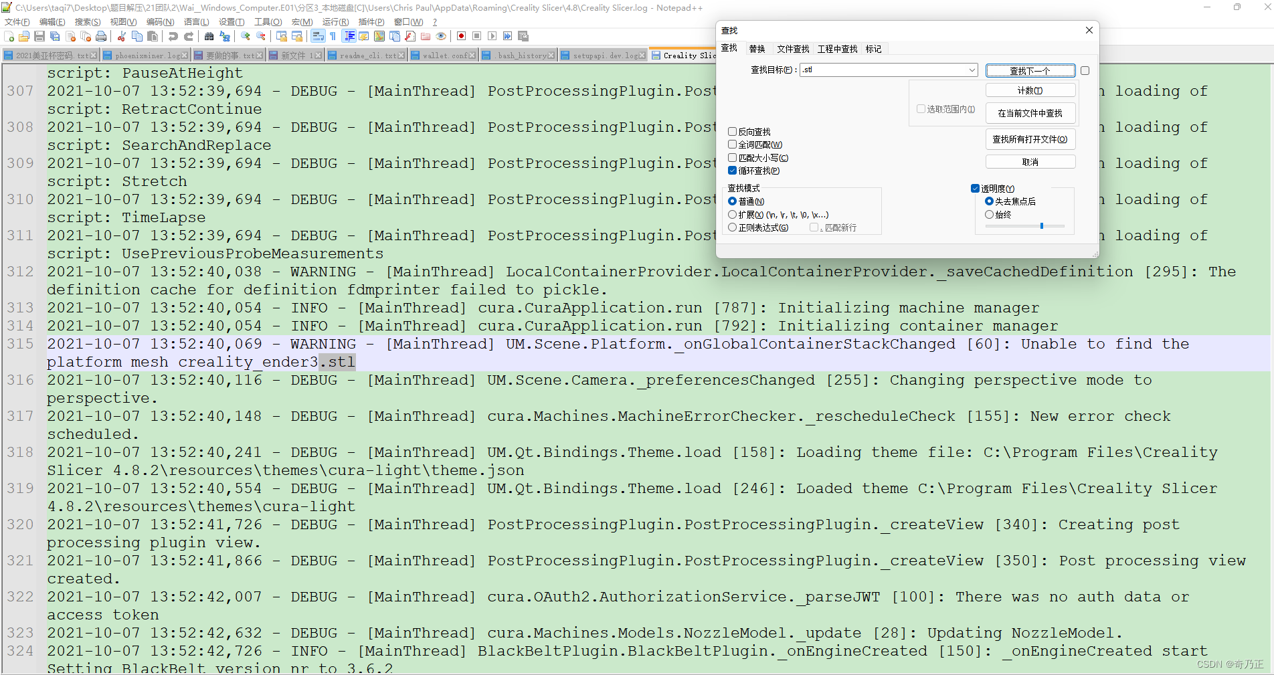Toggle the 透明度 checkbox
This screenshot has height=675, width=1274.
(975, 189)
